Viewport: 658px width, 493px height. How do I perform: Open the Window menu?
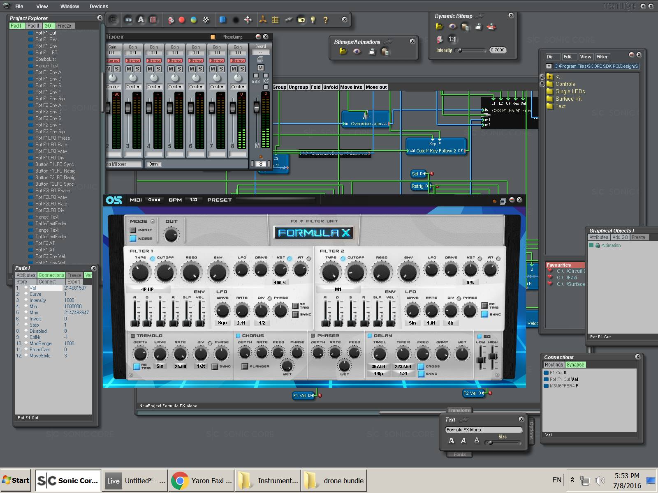coord(70,7)
